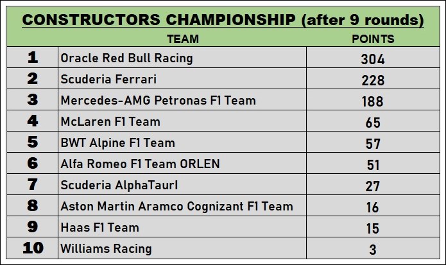
Task: Select the TEAM column header
Action: tap(183, 39)
